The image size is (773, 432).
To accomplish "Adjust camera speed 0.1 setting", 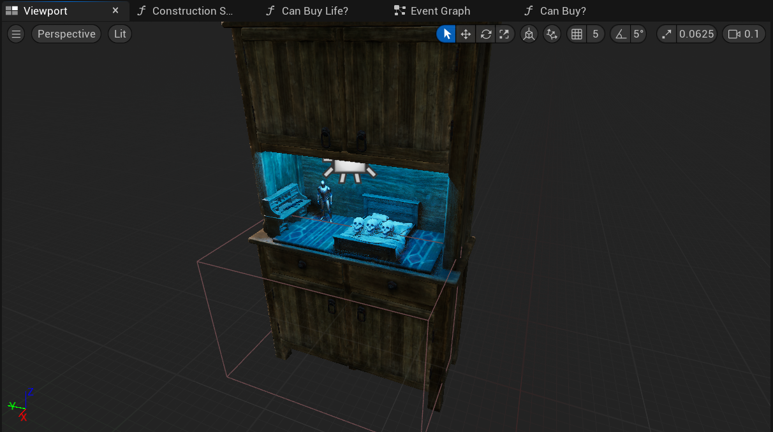I will [x=744, y=34].
